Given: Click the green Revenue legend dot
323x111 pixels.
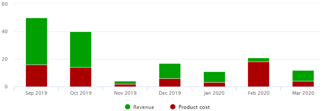Looking at the screenshot, I should pos(127,107).
